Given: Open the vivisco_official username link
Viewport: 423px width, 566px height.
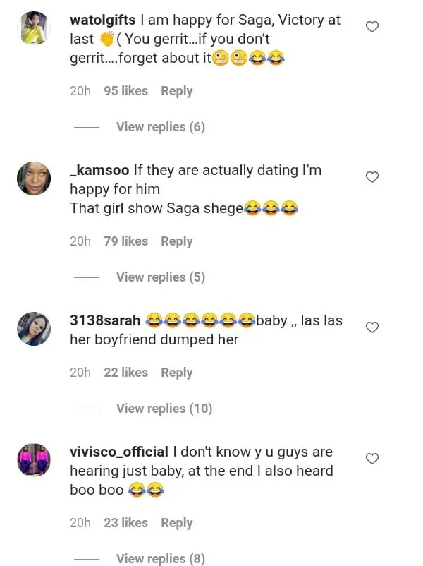Looking at the screenshot, I should coord(119,452).
